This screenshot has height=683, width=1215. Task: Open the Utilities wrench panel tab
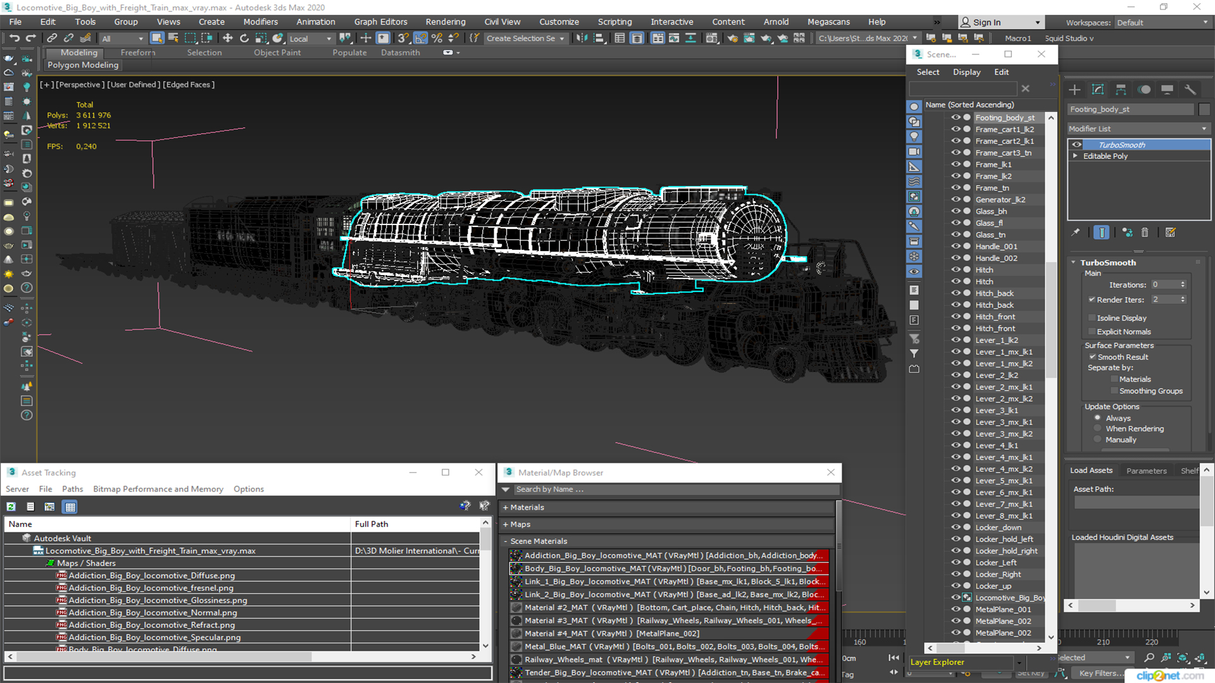[x=1190, y=89]
